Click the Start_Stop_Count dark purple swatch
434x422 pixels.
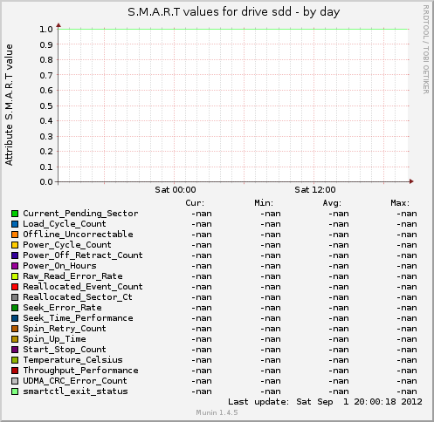click(15, 350)
